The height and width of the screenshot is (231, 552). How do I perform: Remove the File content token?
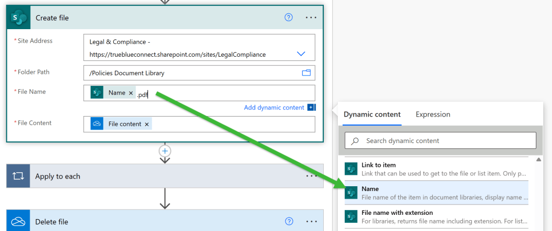coord(147,124)
